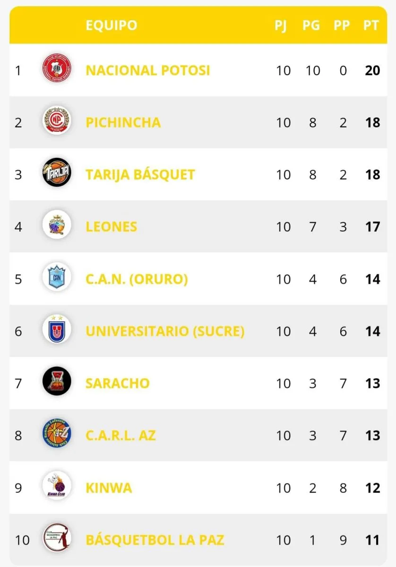396x567 pixels.
Task: Select the UNIVERSITARIO (SUCRE) team name
Action: pyautogui.click(x=164, y=331)
